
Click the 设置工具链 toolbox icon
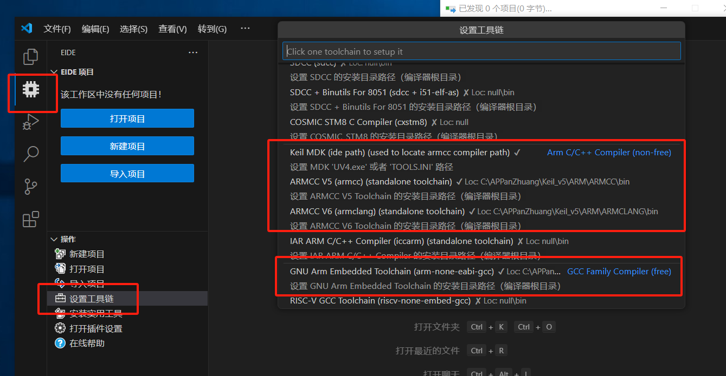pyautogui.click(x=60, y=299)
